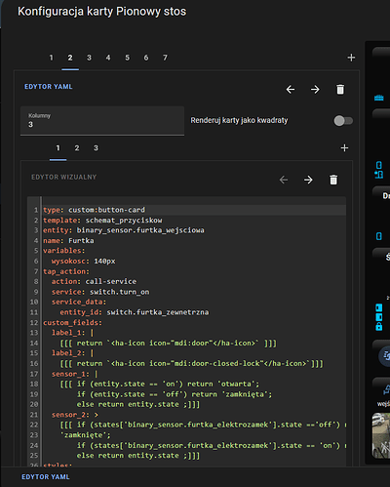Move inner card right with forward arrow

[308, 180]
